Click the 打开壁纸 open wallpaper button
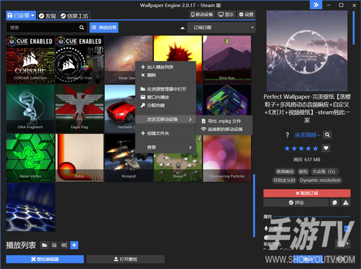Viewport: 361px width, 269px height. [126, 259]
